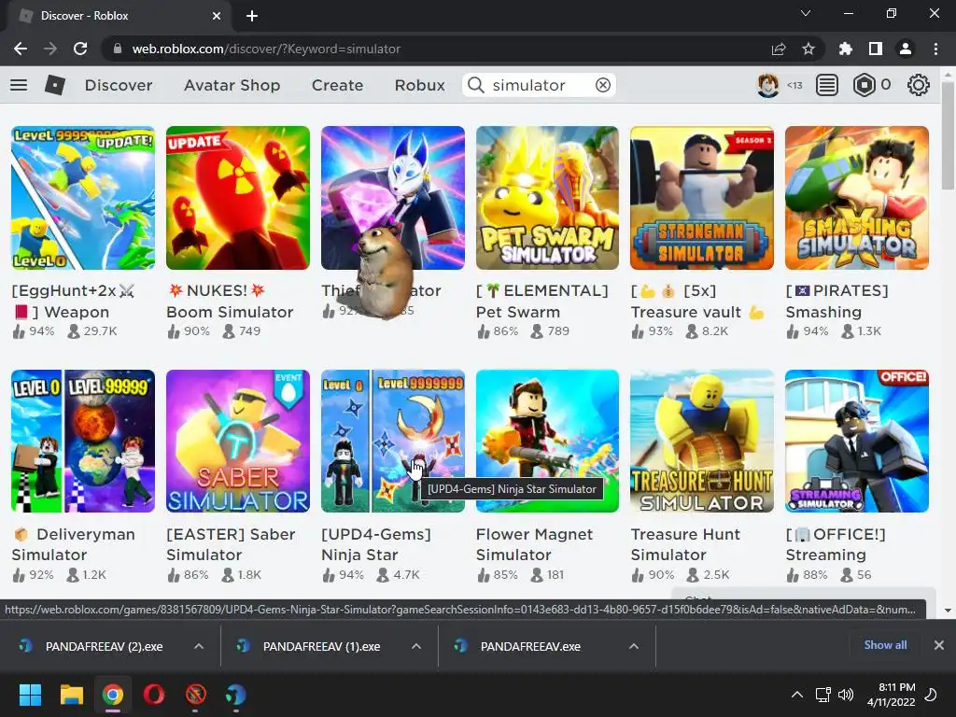The image size is (956, 717).
Task: Click the Flower Magnet Simulator title
Action: [534, 544]
